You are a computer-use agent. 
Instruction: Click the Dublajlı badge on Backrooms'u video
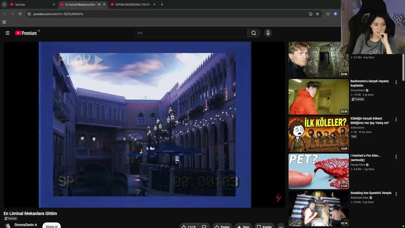tap(358, 99)
